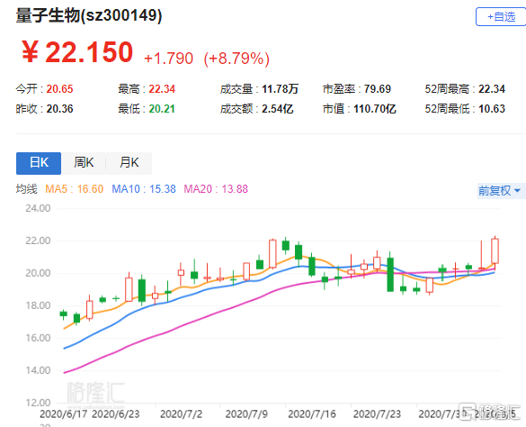
Task: Select the tall green candlestick after 2020/7/23
Action: point(390,275)
